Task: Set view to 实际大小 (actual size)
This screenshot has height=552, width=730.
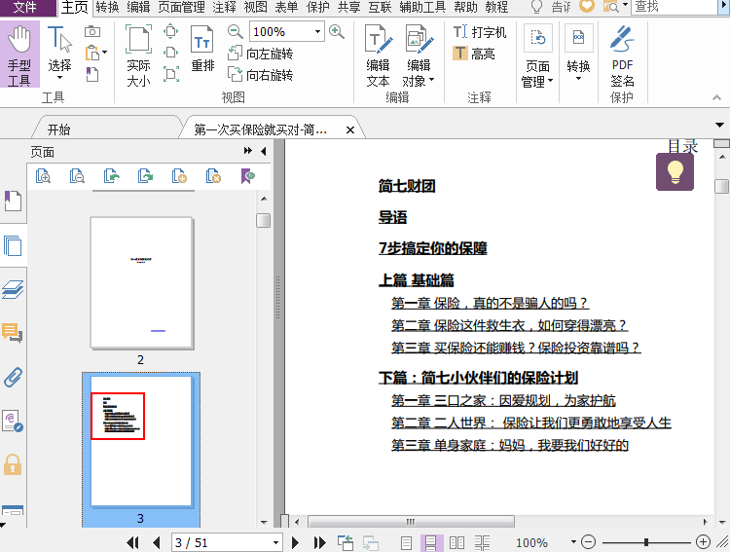Action: tap(138, 55)
